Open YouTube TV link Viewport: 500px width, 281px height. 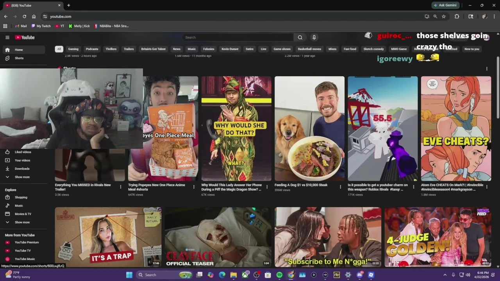tap(24, 251)
